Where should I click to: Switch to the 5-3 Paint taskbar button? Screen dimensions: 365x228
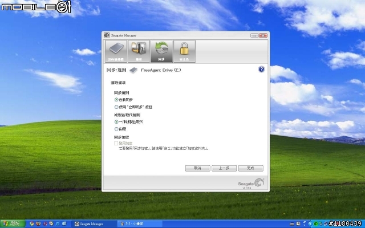click(x=140, y=224)
